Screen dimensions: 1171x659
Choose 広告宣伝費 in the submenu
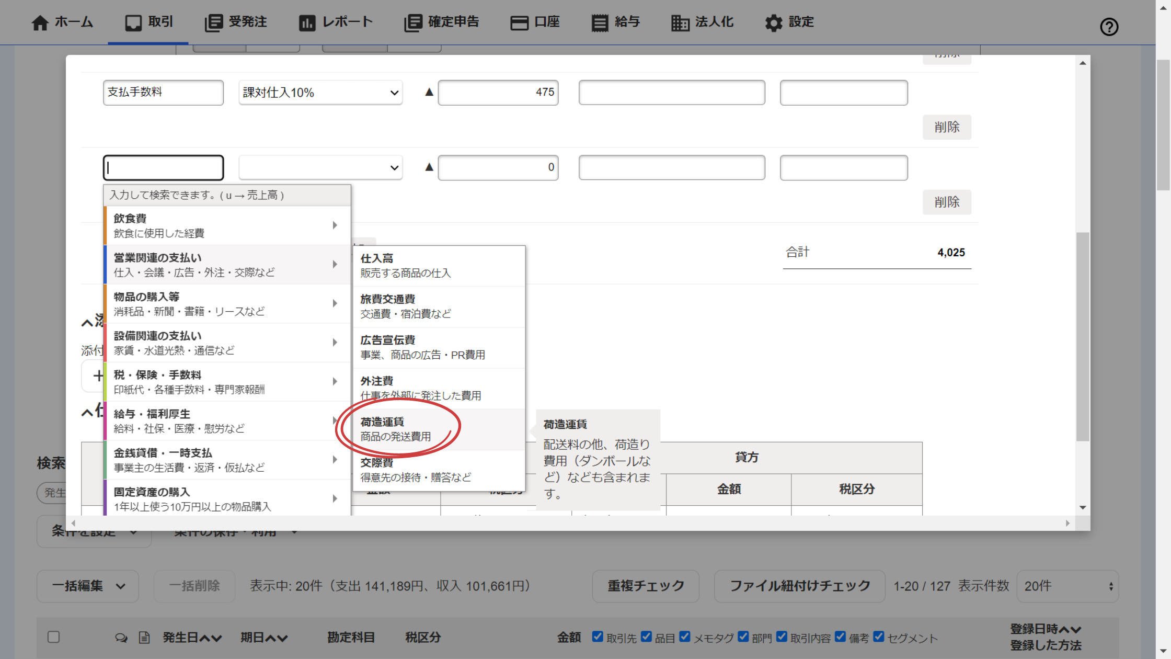point(438,347)
